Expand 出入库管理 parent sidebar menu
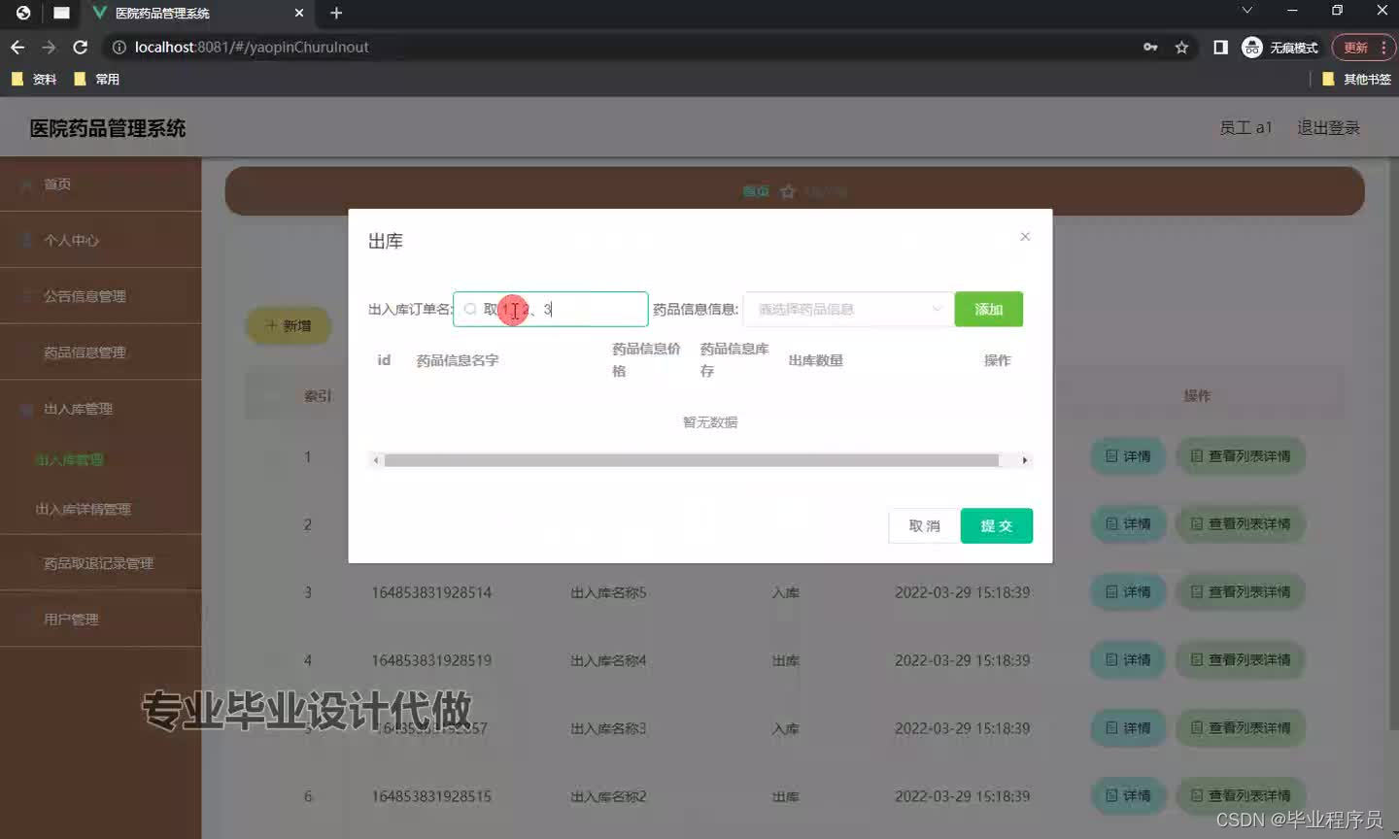Viewport: 1399px width, 839px height. coord(101,409)
